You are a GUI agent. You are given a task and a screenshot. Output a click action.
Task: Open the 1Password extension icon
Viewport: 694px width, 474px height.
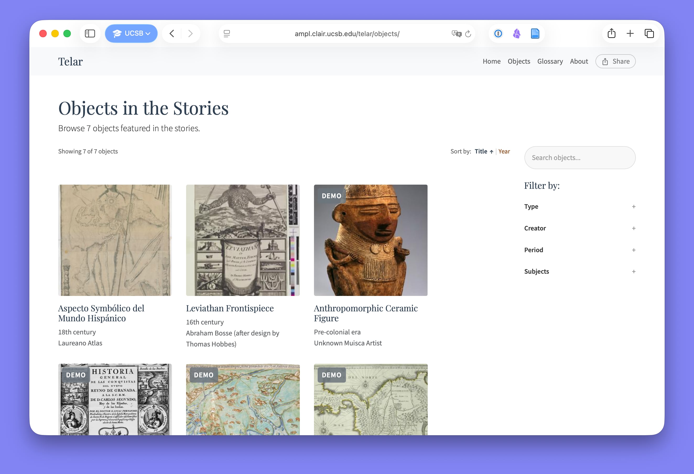(498, 34)
